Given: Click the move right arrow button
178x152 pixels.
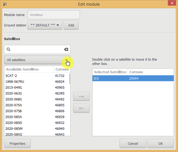Looking at the screenshot, I should tap(81, 96).
